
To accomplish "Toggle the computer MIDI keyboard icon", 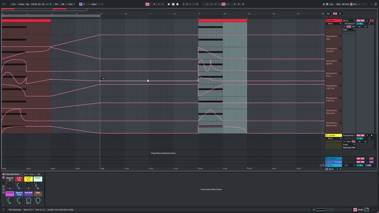I will click(x=327, y=4).
